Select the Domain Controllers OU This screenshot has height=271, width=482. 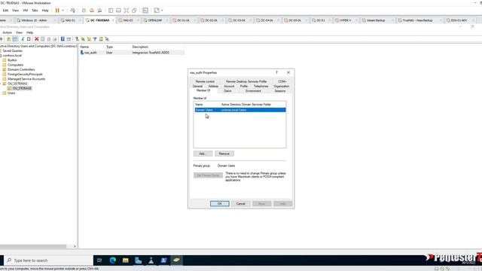21,69
